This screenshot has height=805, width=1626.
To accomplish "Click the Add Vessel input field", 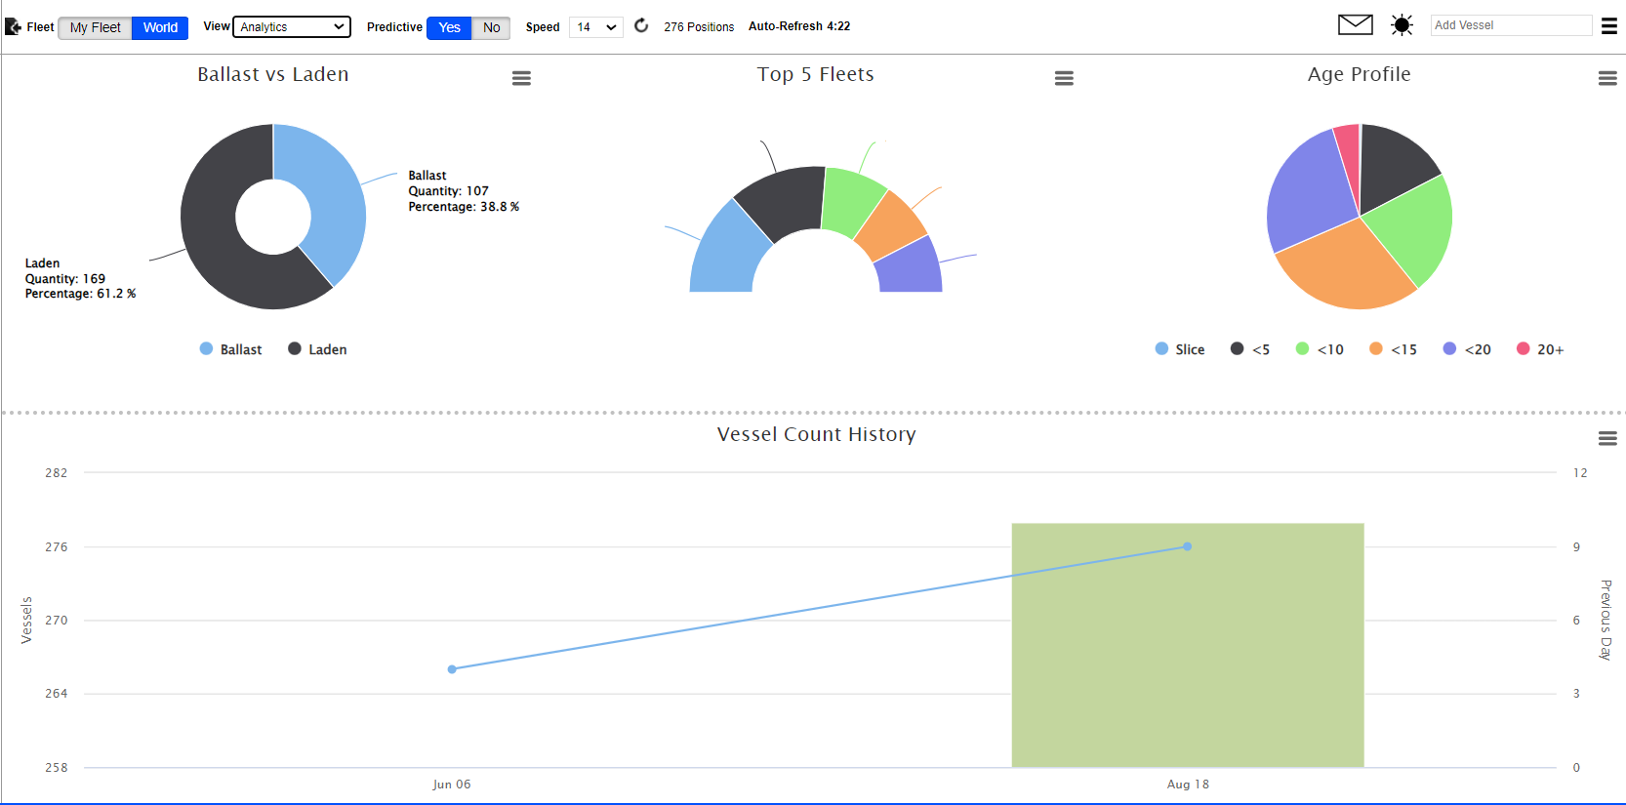I will point(1510,25).
